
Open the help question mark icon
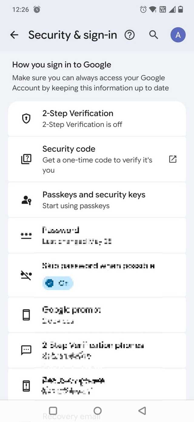(129, 35)
